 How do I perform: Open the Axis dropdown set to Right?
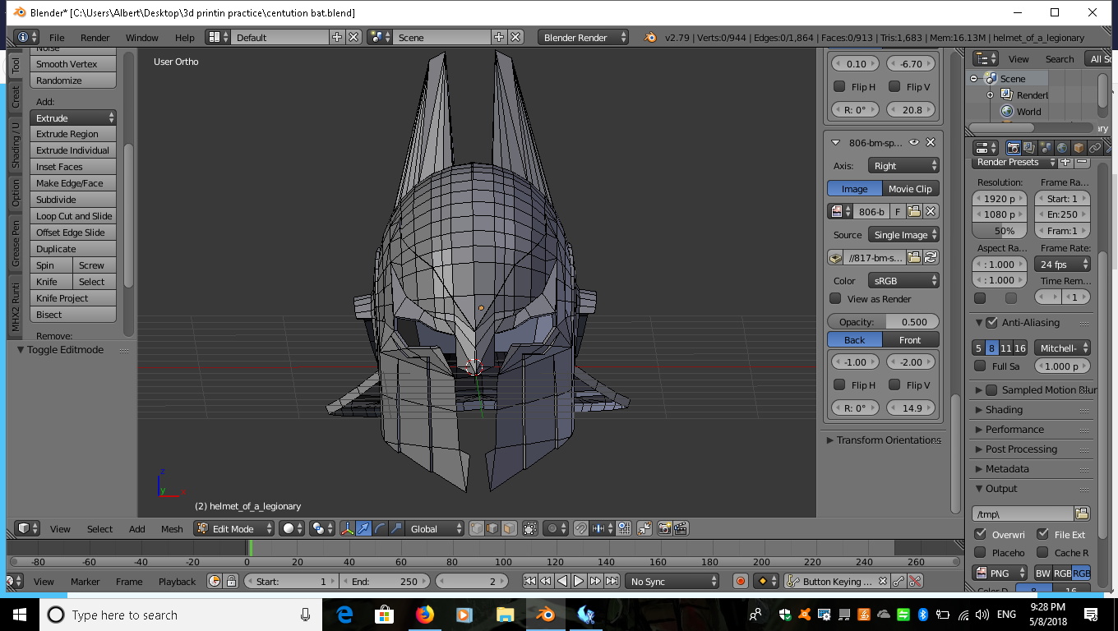tap(903, 165)
